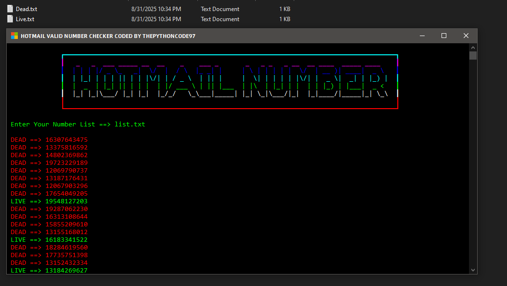Click the console scrollbar up arrow
Screen dimensions: 507x286
473,48
